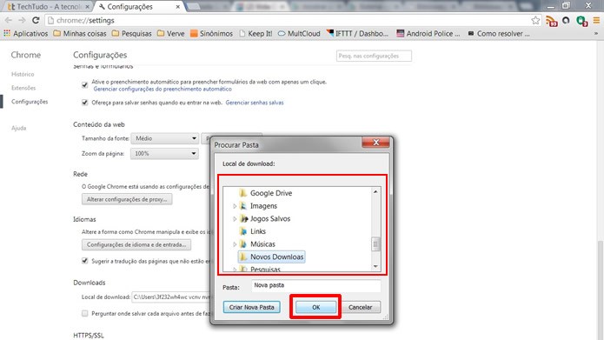Click the Local de download path field
Image resolution: width=604 pixels, height=340 pixels.
(x=171, y=297)
